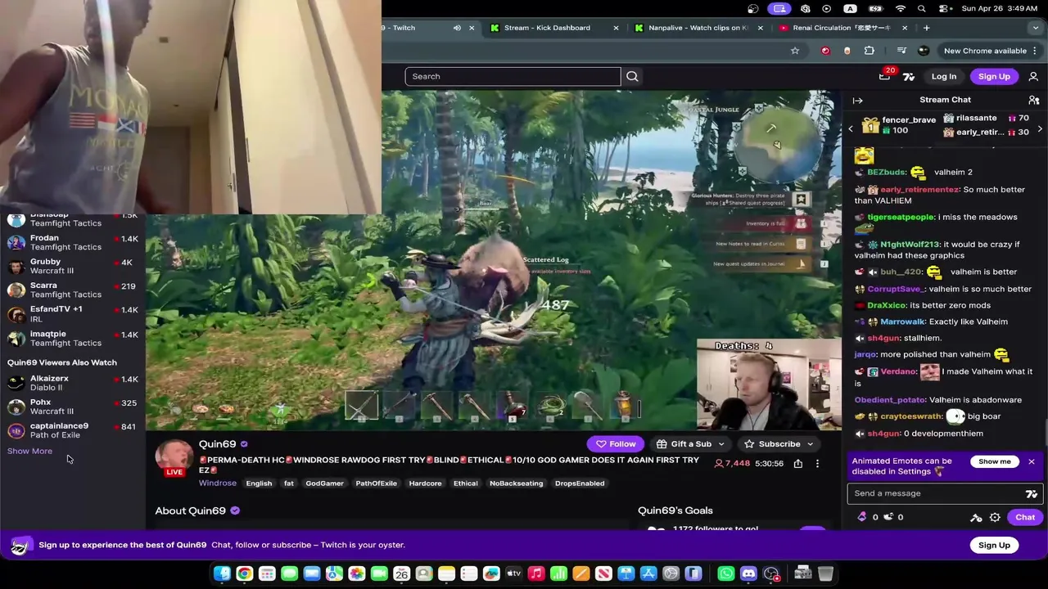1048x589 pixels.
Task: Click the red extension icon in Chrome toolbar
Action: (x=825, y=51)
